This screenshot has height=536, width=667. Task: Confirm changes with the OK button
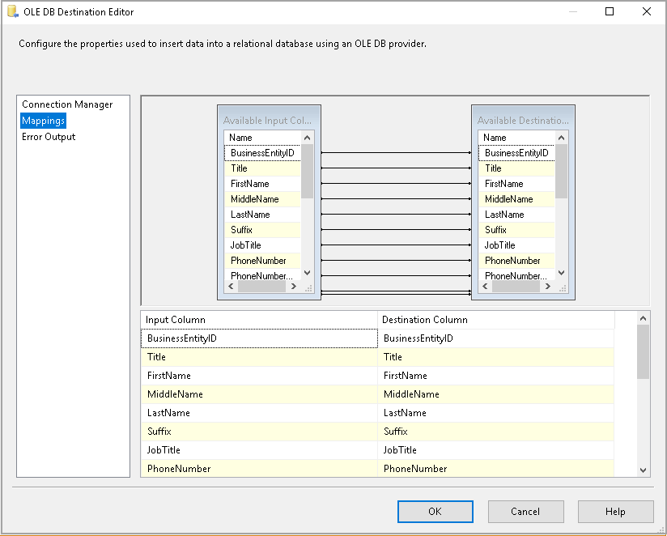click(x=435, y=511)
